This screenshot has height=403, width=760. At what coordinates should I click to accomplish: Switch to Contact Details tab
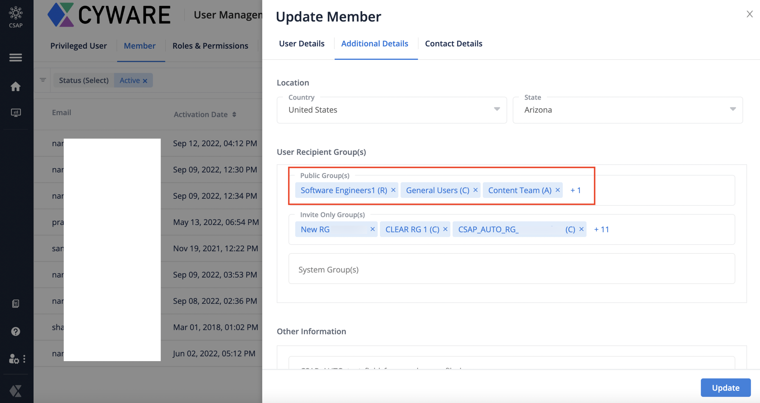(453, 43)
